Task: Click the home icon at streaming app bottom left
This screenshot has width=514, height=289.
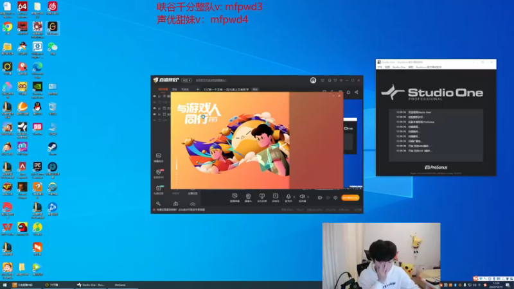Action: pos(175,204)
